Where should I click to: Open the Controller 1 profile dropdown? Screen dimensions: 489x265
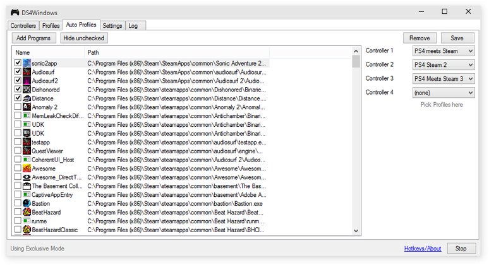444,50
